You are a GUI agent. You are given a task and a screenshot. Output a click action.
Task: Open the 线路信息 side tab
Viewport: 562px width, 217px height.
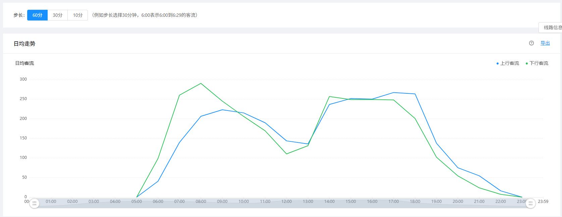coord(552,28)
